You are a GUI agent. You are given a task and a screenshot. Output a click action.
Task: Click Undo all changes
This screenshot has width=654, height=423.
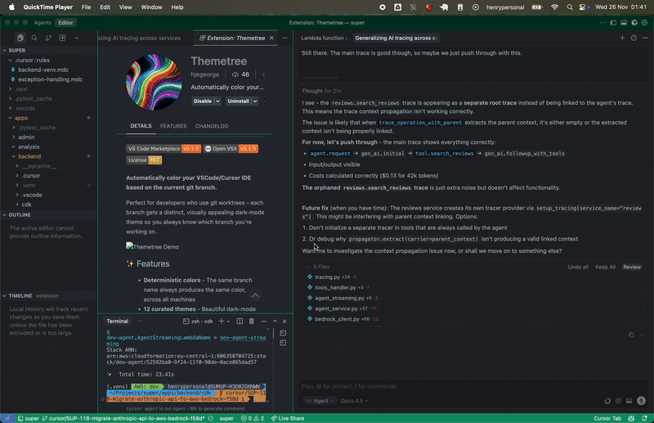tap(578, 267)
